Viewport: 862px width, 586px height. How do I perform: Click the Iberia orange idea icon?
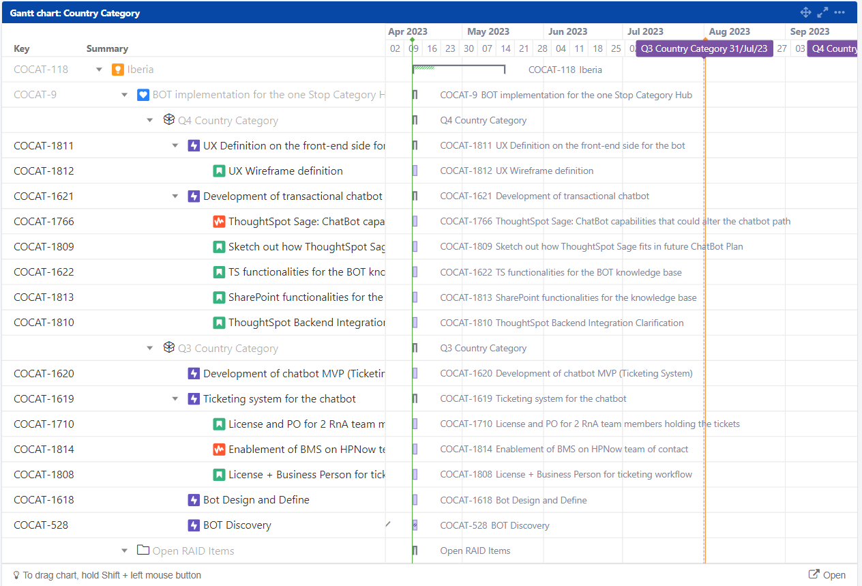(x=117, y=70)
